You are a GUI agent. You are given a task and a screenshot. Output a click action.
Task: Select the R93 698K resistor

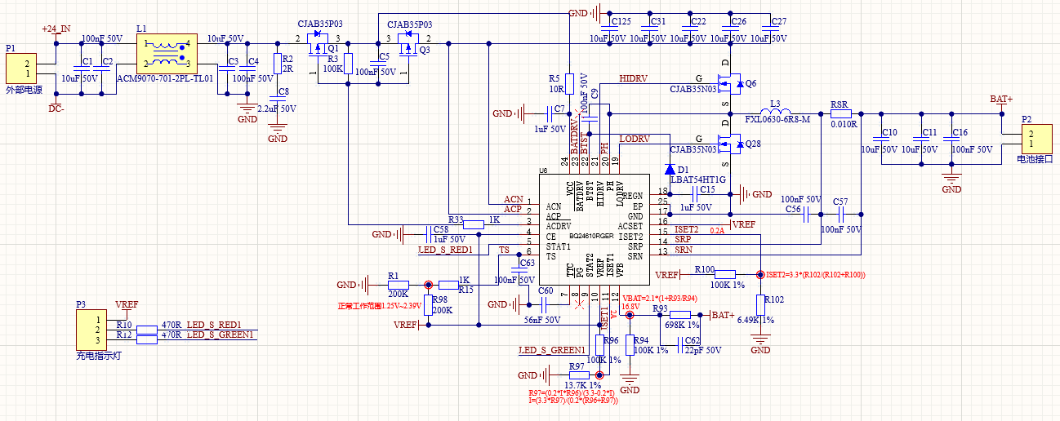pyautogui.click(x=679, y=315)
